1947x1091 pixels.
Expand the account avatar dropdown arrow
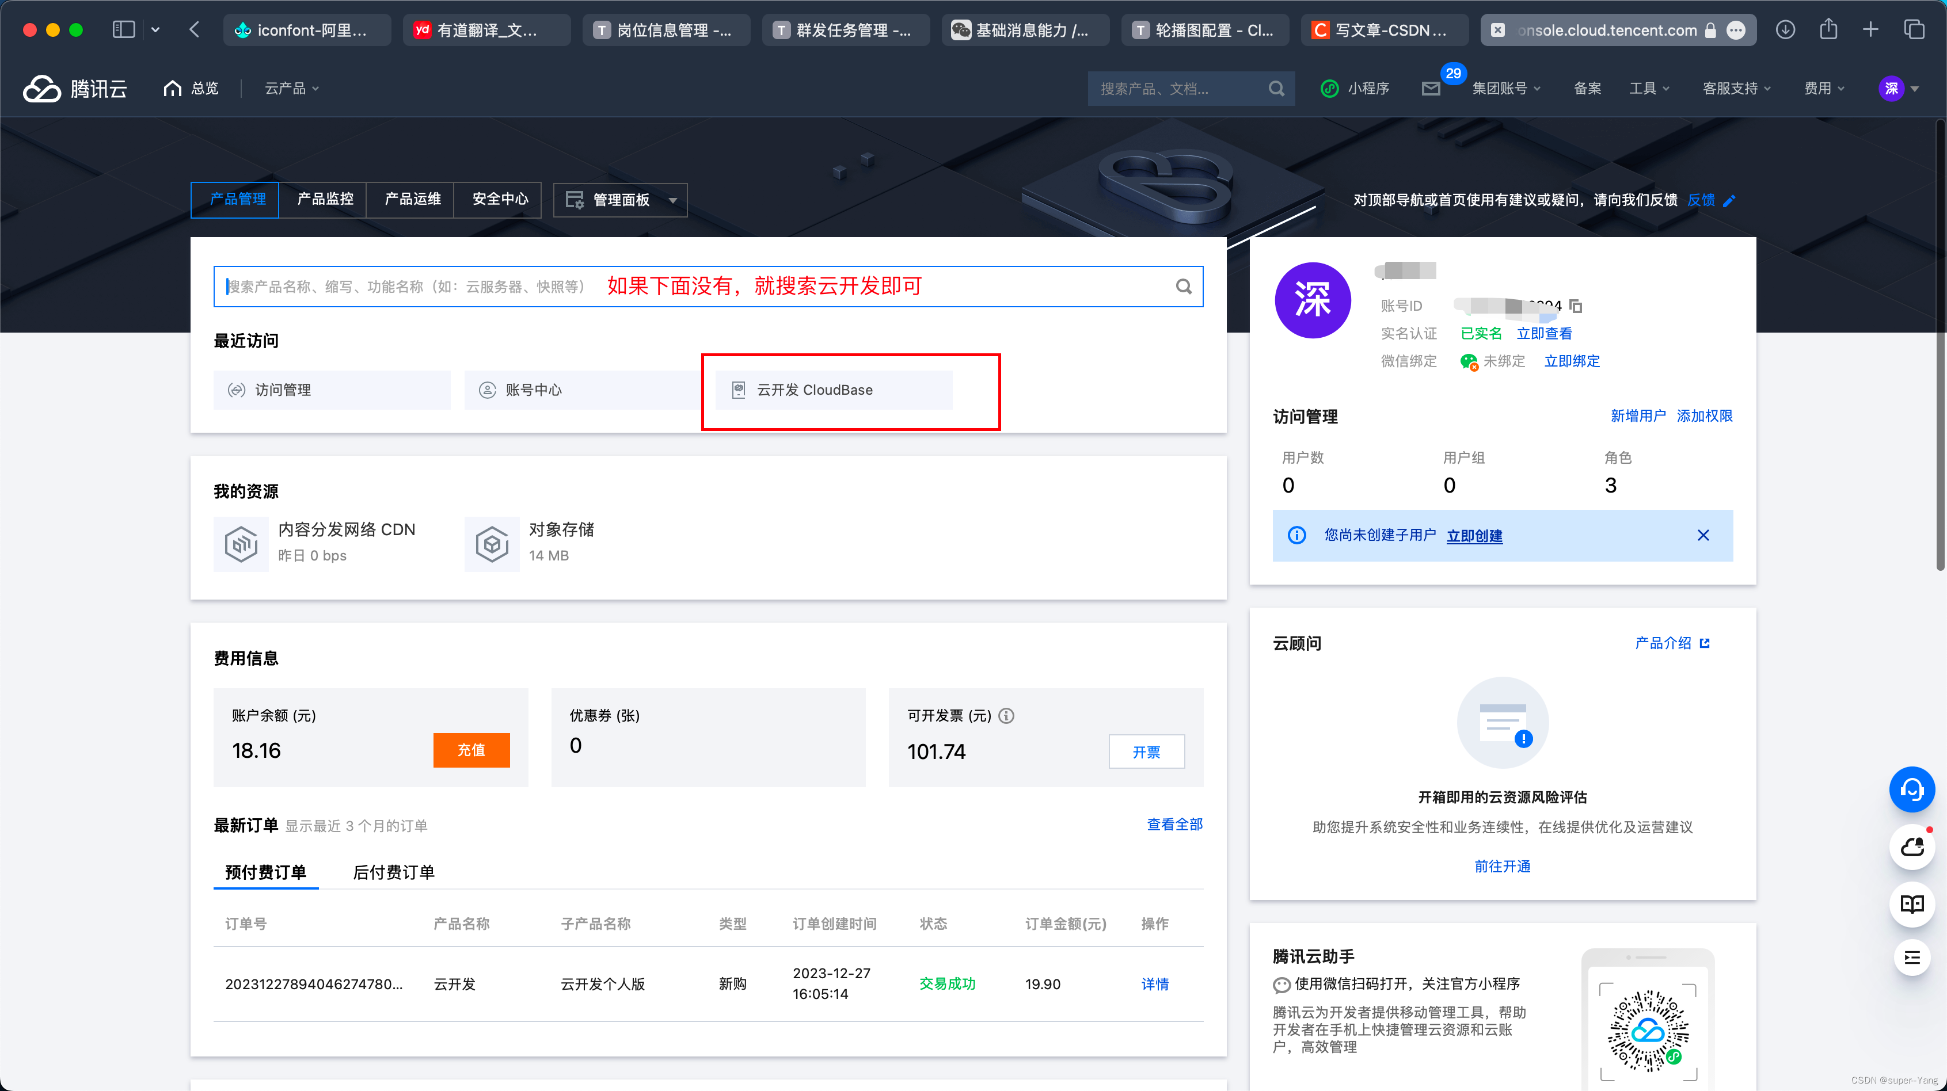pyautogui.click(x=1915, y=89)
